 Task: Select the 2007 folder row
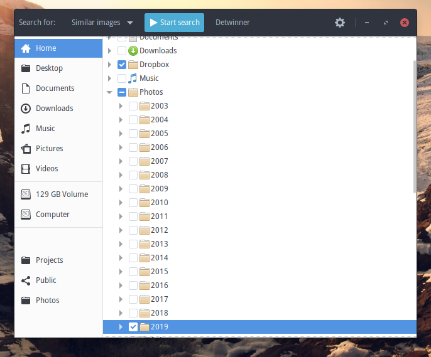[159, 161]
